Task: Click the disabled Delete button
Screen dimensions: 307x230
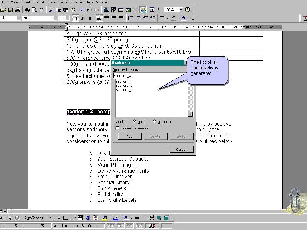Action: [156, 136]
